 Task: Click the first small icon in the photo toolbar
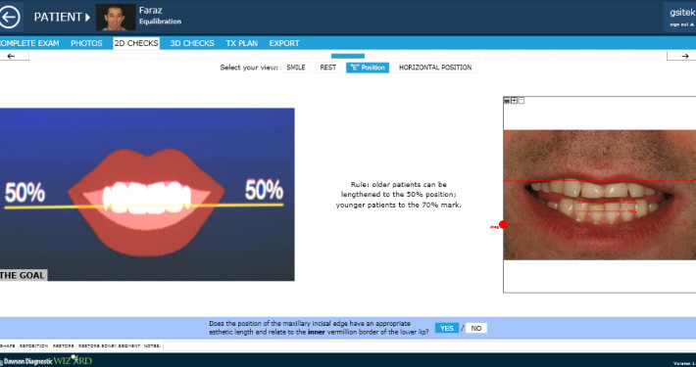(x=507, y=101)
